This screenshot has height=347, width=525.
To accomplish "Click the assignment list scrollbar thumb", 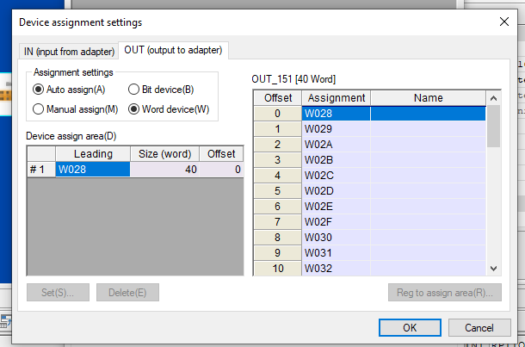I will pos(493,127).
